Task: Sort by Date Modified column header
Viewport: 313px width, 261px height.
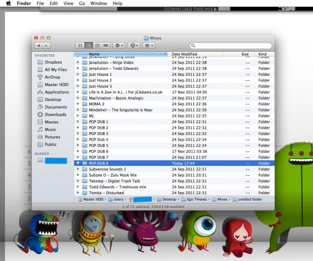Action: point(196,54)
